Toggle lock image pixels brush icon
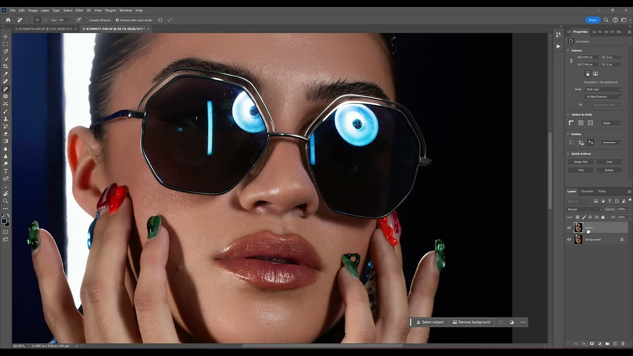 click(584, 217)
